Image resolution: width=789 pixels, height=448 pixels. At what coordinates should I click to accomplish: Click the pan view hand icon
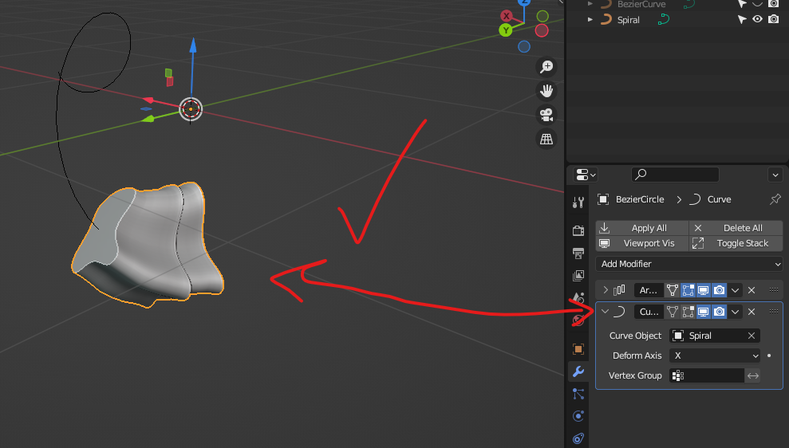546,91
